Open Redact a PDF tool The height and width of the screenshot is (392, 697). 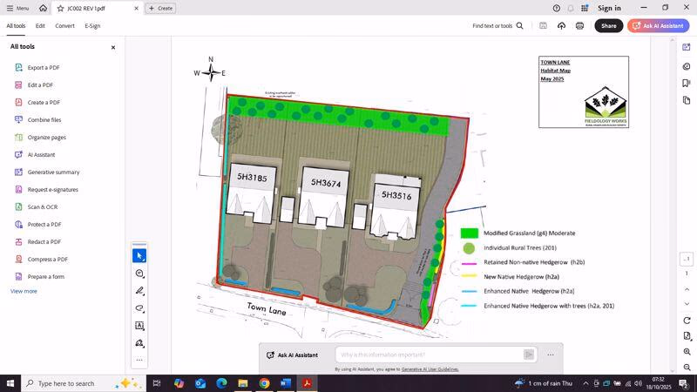[44, 241]
